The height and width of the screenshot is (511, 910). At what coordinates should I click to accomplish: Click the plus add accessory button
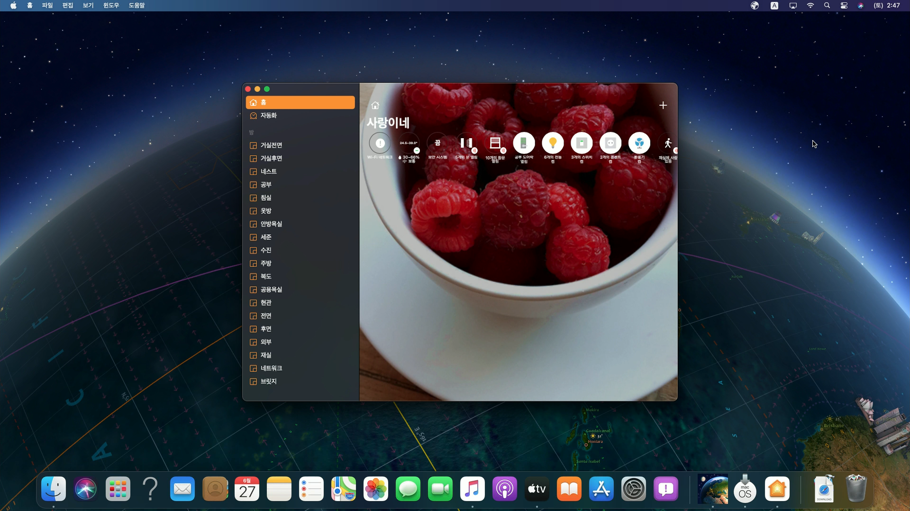(x=663, y=105)
